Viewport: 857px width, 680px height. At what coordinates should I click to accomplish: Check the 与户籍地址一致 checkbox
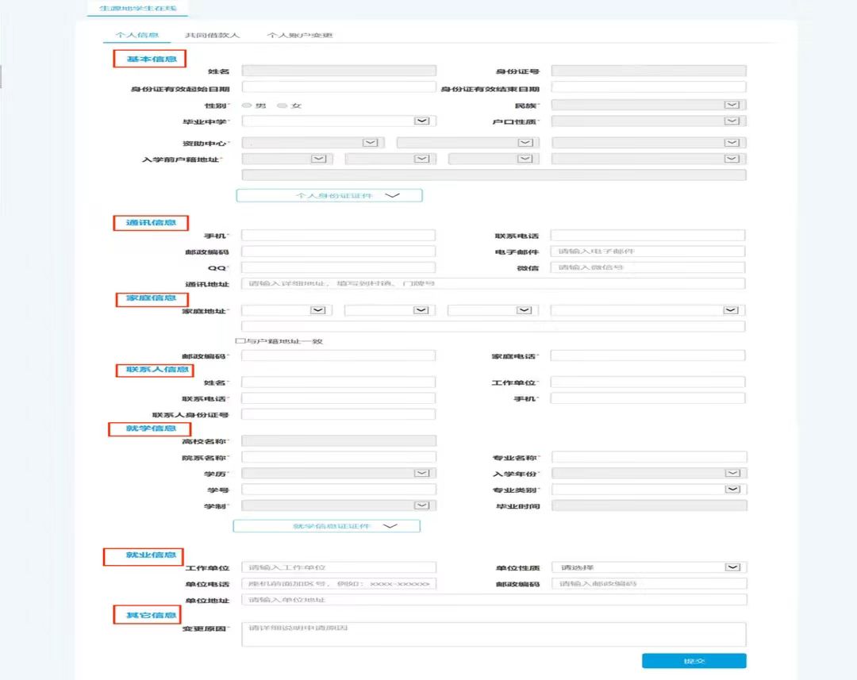[x=240, y=341]
